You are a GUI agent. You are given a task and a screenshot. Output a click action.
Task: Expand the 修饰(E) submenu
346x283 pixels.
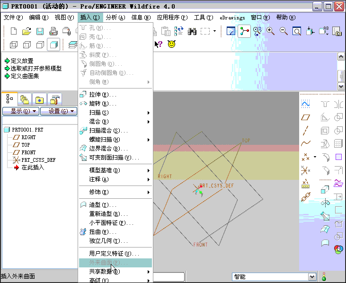tap(115, 192)
